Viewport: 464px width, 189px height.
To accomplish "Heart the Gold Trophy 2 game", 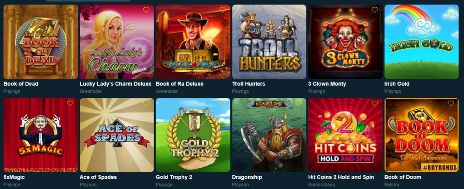I will click(222, 103).
